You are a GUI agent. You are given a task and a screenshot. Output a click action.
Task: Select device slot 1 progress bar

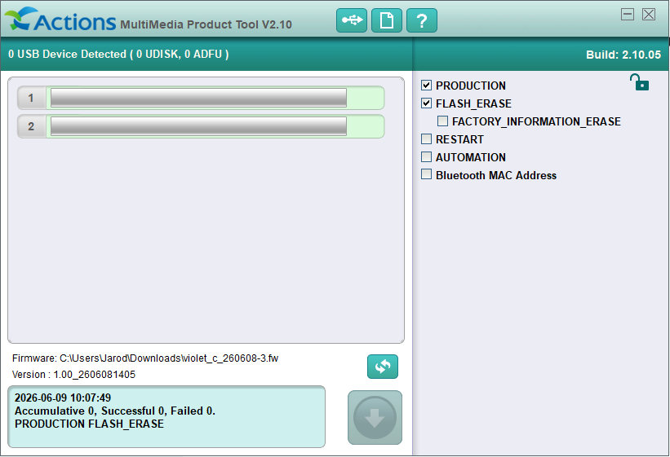point(198,98)
